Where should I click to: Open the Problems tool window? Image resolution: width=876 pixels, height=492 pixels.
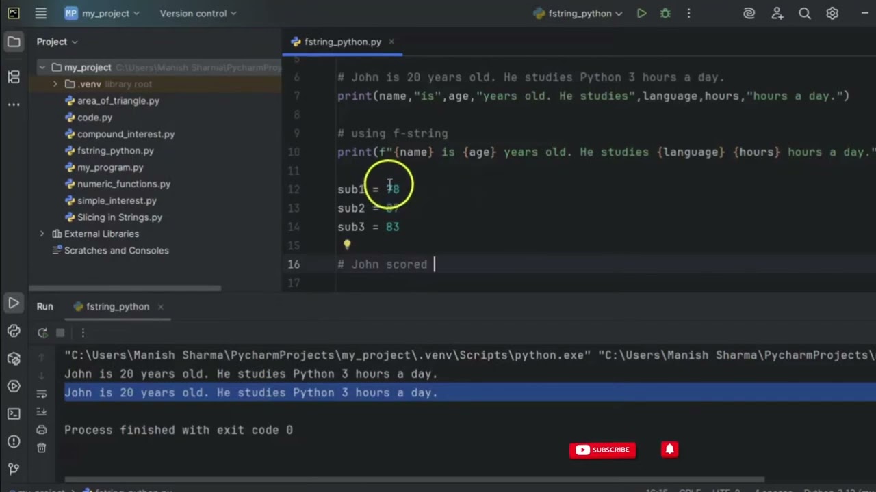point(14,441)
